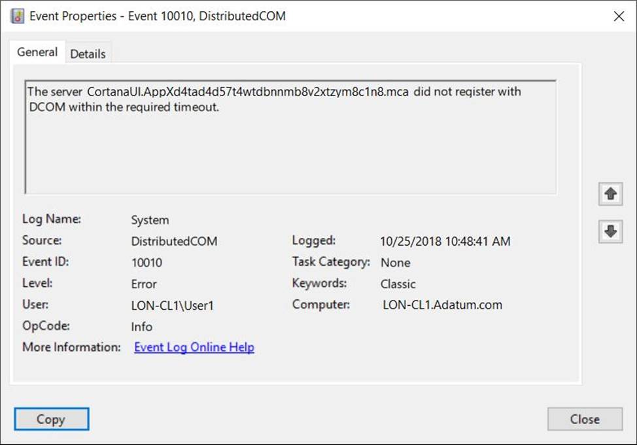Close the dialog with the title bar X
The image size is (637, 445).
point(618,16)
